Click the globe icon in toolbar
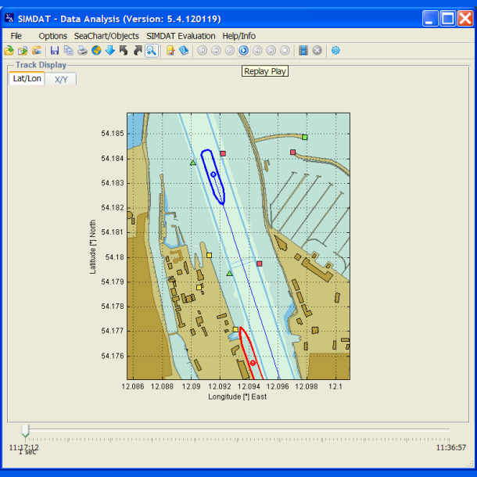Image resolution: width=477 pixels, height=477 pixels. (x=96, y=51)
